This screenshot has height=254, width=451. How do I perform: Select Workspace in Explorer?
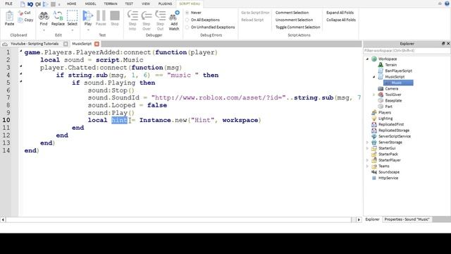tap(388, 59)
